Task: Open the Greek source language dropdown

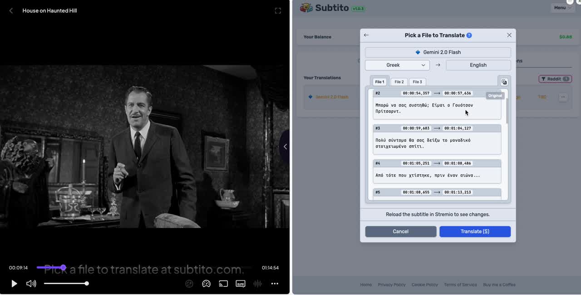Action: tap(397, 65)
